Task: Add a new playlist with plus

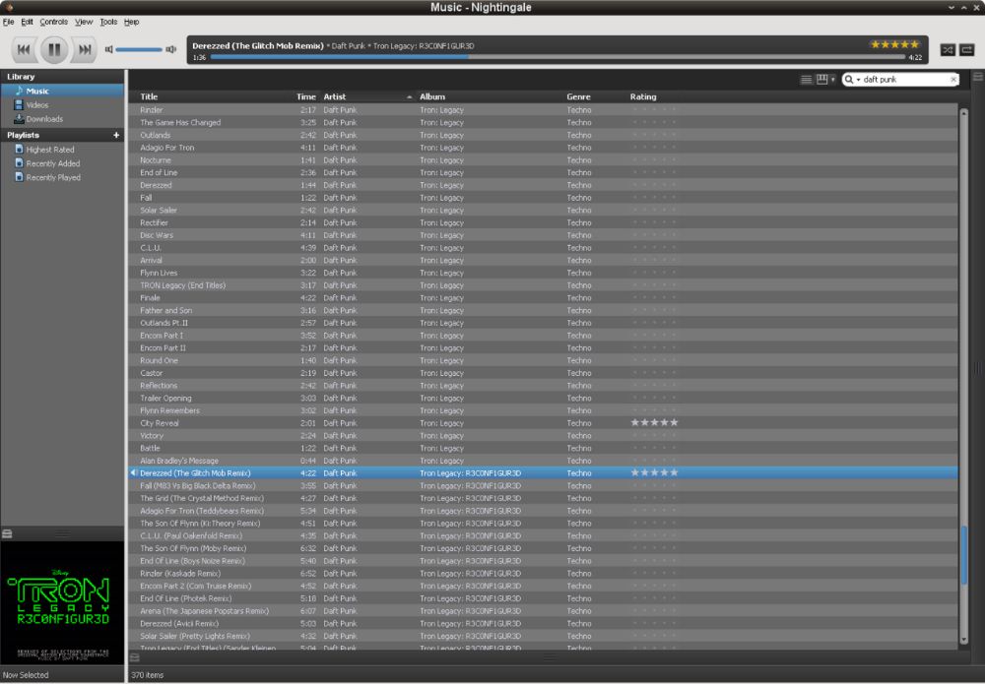Action: pyautogui.click(x=116, y=135)
